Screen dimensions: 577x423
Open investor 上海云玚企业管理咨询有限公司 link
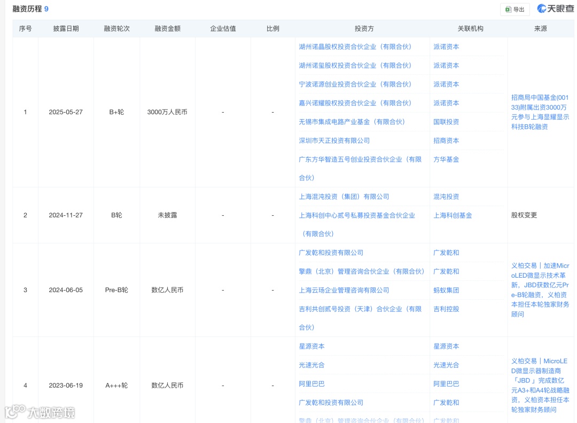pyautogui.click(x=344, y=290)
